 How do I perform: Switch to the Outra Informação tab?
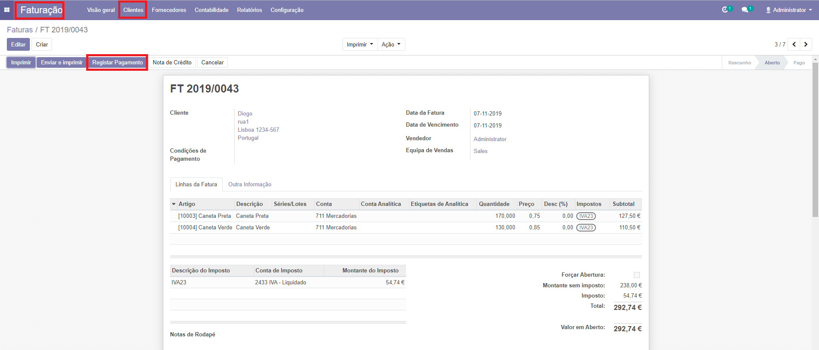pos(250,185)
